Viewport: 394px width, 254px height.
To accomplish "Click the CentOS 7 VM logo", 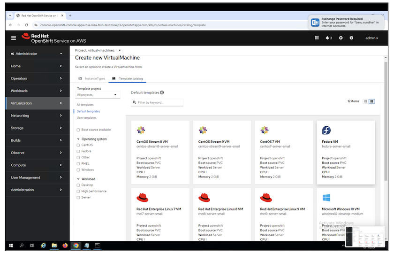I will pyautogui.click(x=265, y=130).
